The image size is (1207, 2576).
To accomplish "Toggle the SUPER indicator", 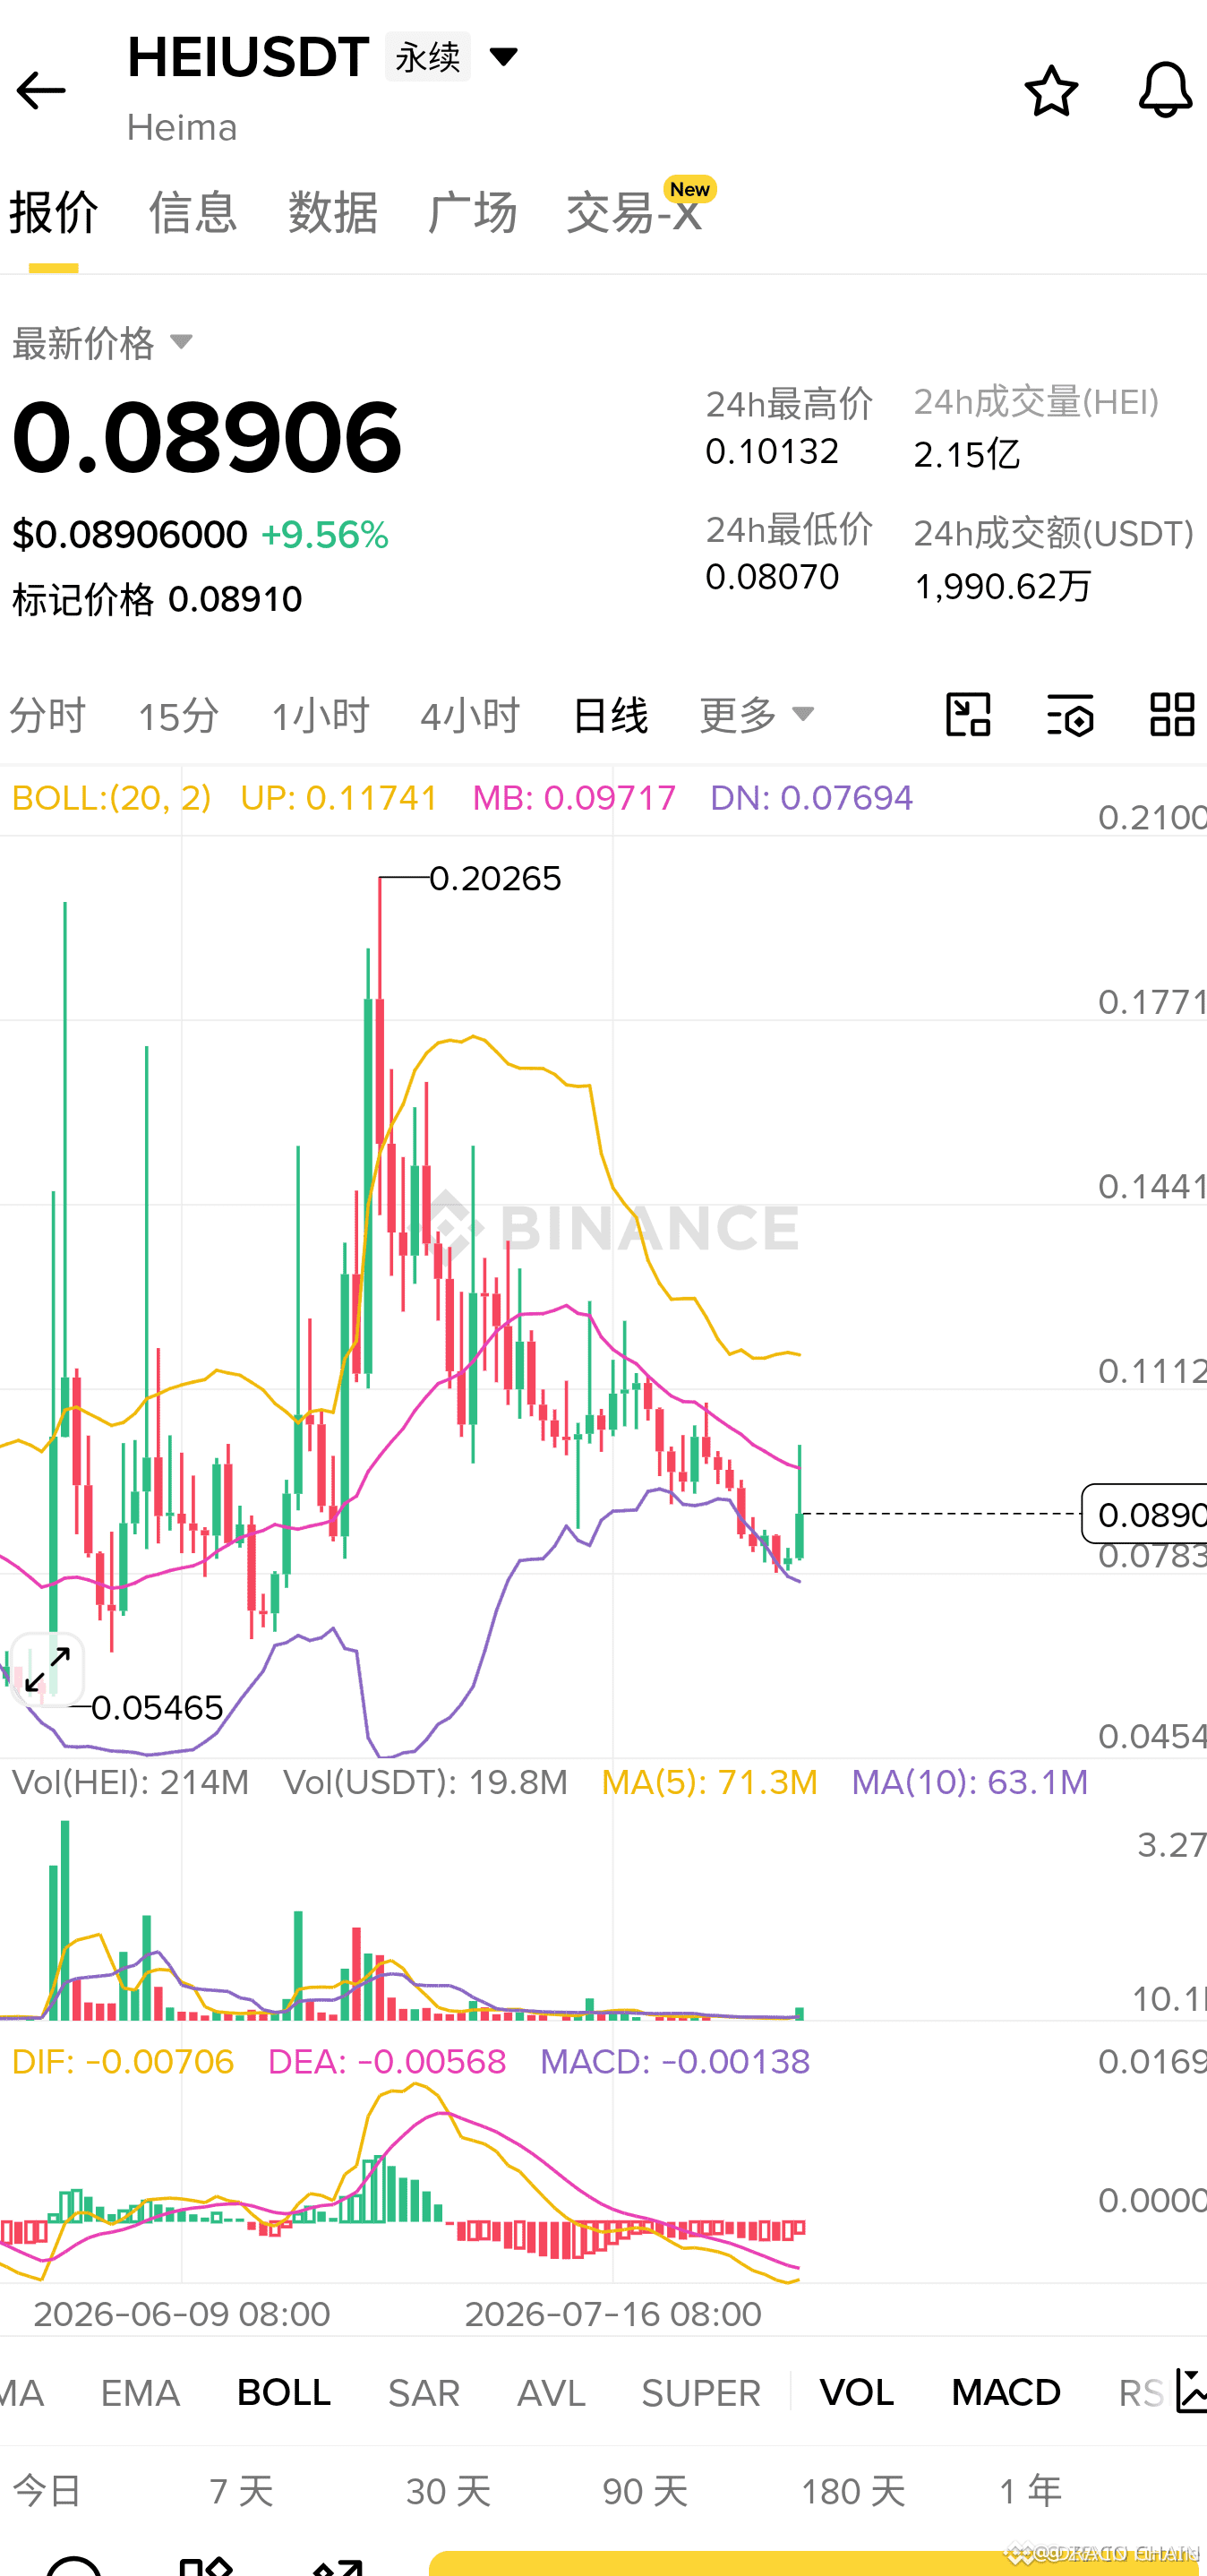I will [701, 2393].
